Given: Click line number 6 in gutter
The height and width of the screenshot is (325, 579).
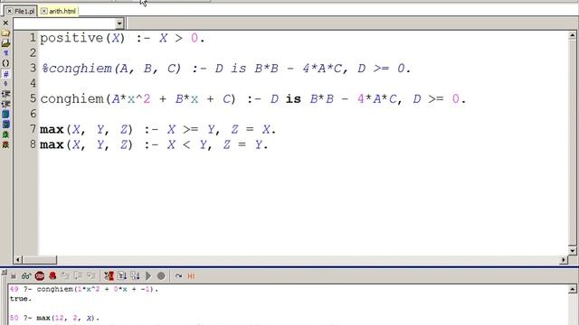Looking at the screenshot, I should pyautogui.click(x=33, y=114).
